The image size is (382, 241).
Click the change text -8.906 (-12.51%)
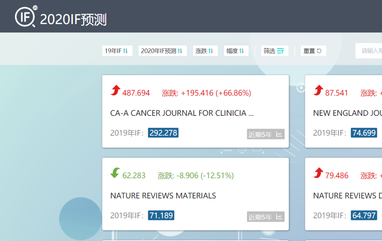[205, 175]
